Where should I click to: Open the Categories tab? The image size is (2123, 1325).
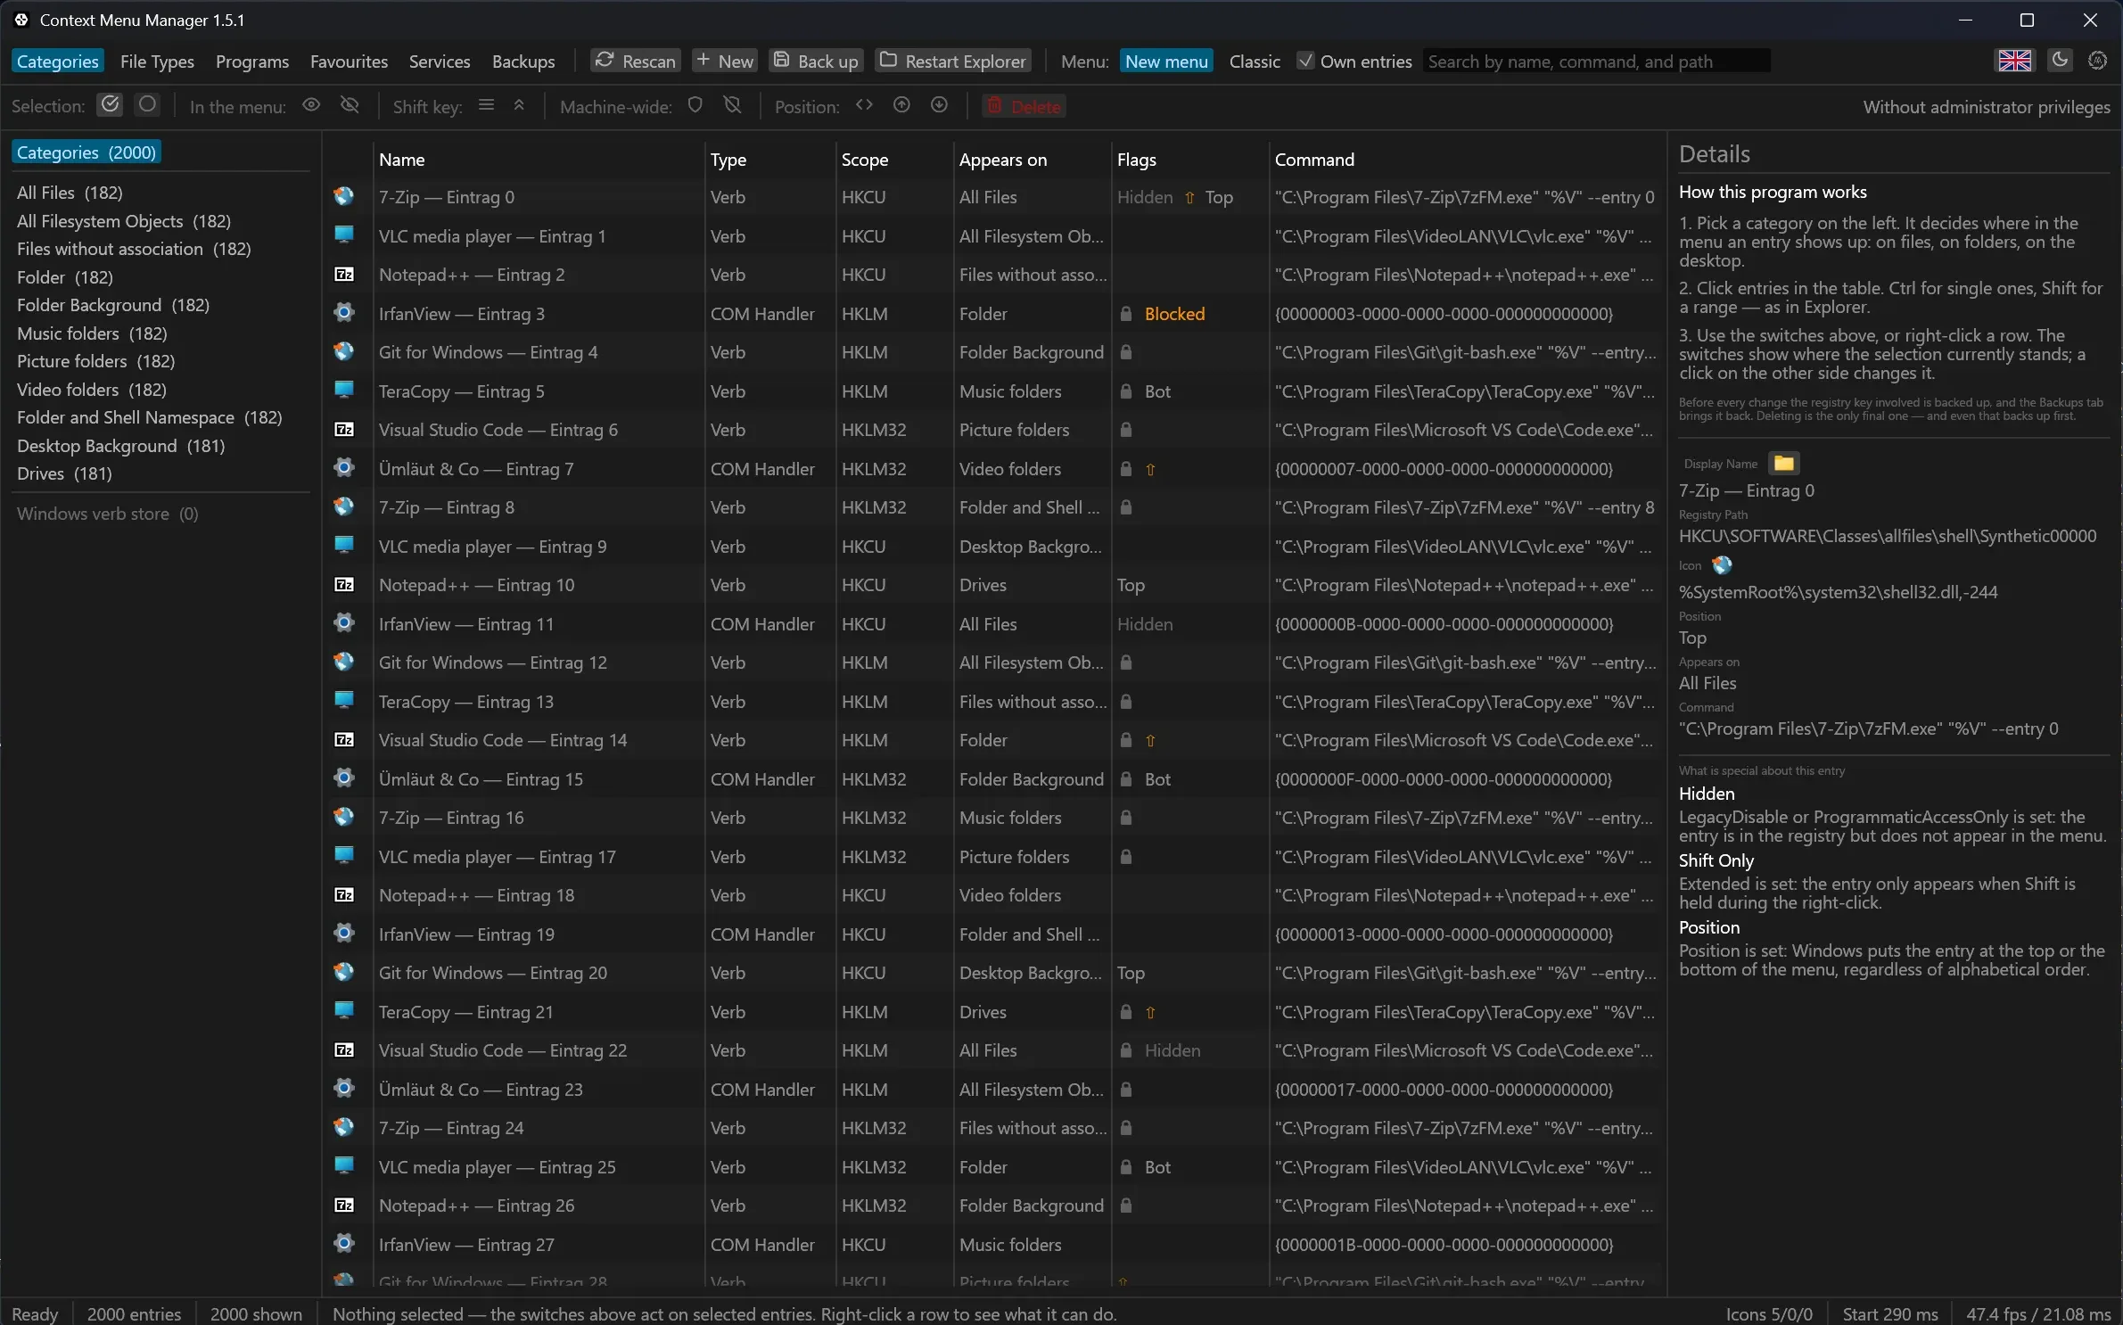pos(58,61)
